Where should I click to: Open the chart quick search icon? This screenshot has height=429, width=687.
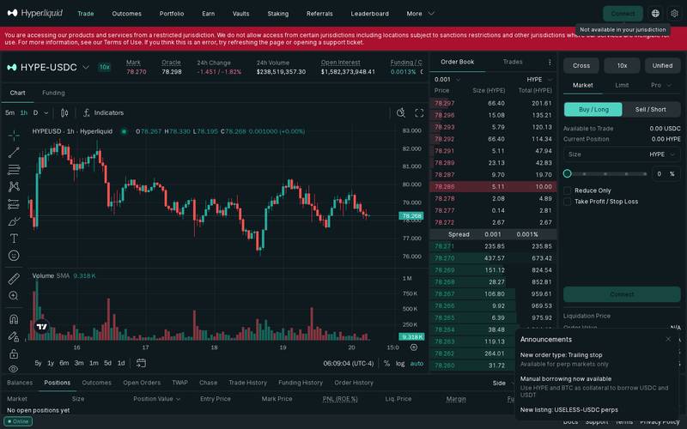point(400,113)
